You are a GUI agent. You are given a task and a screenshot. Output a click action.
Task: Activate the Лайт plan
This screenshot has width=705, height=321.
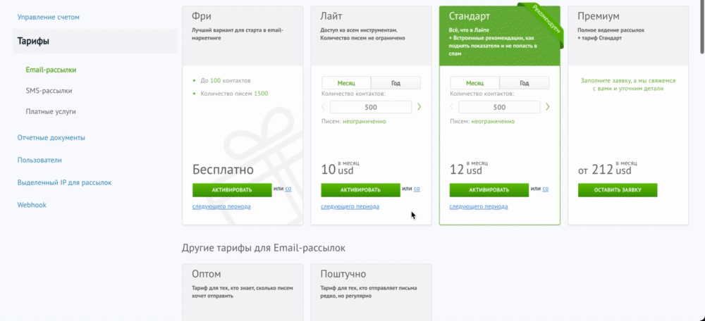point(360,190)
